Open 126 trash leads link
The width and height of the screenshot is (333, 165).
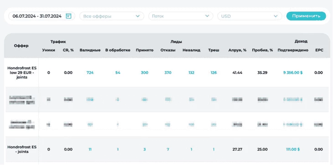(213, 73)
